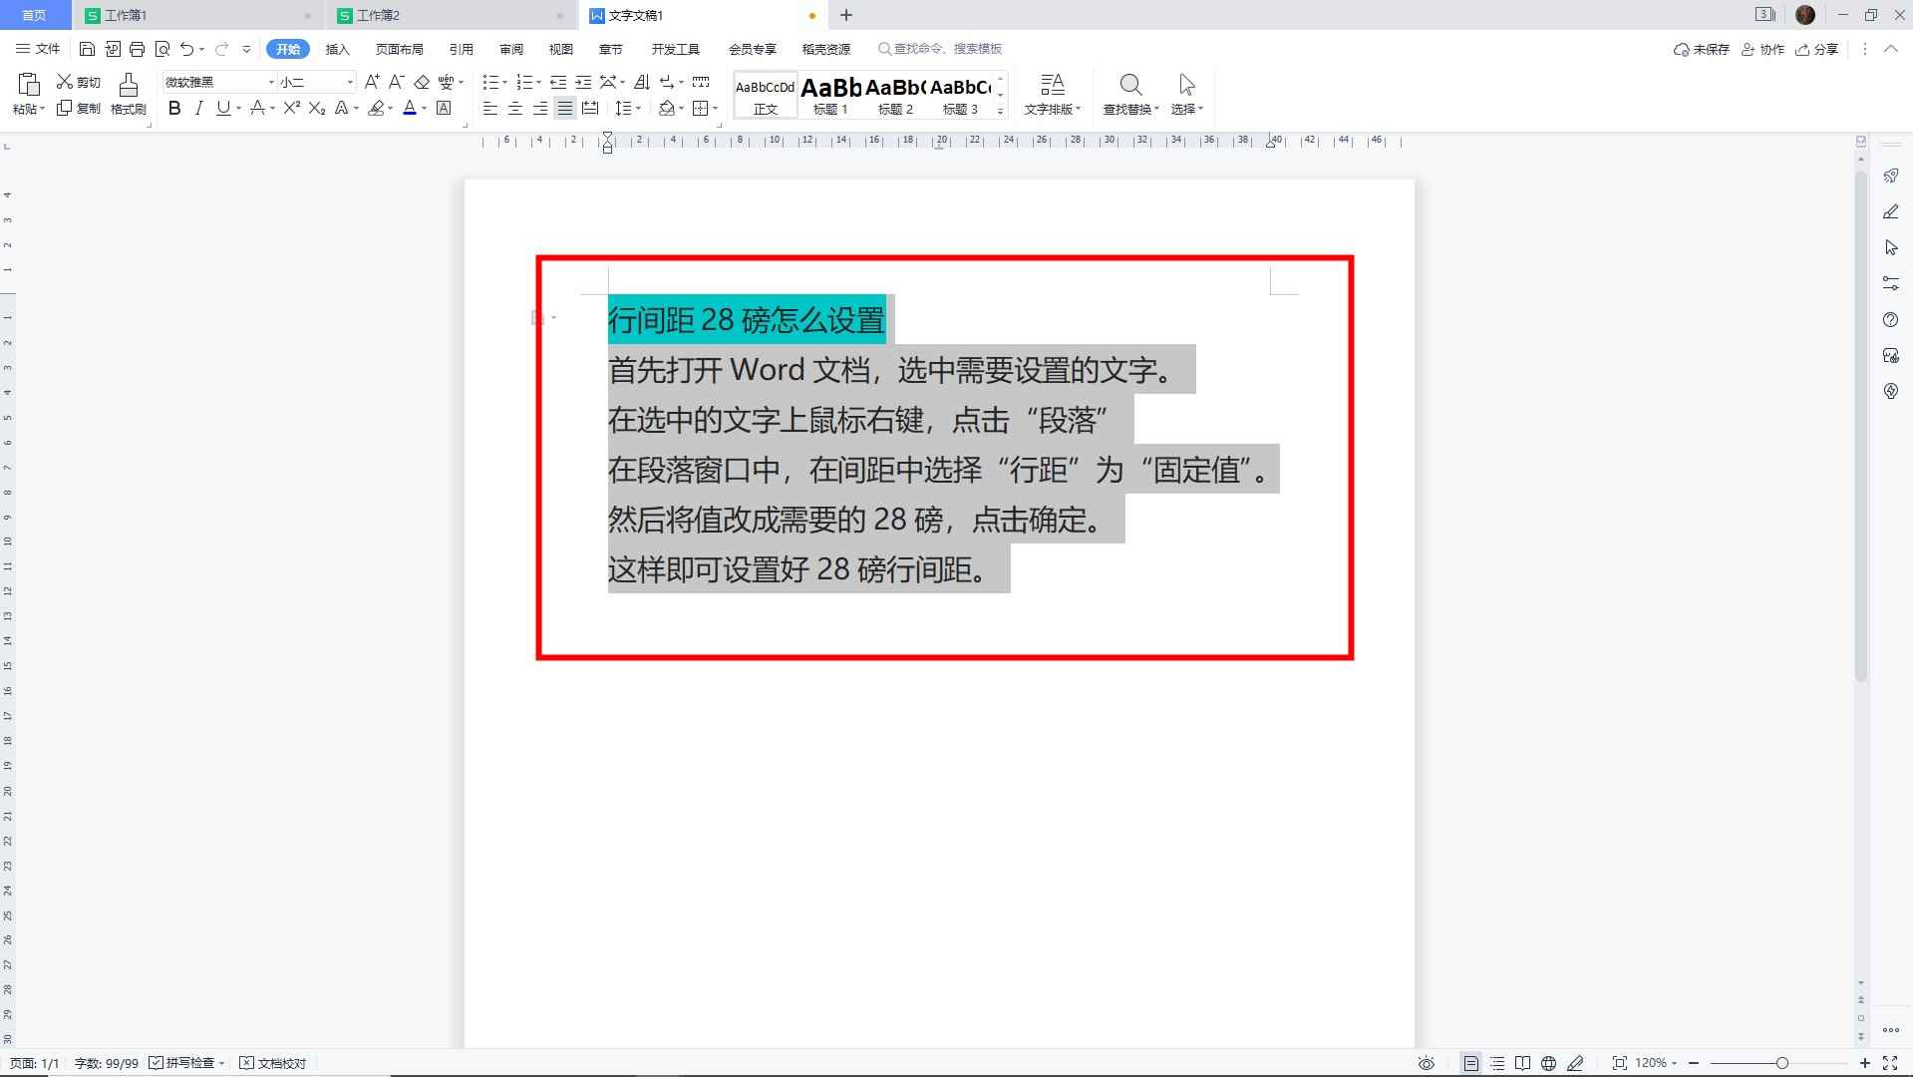Open the font name dropdown
The width and height of the screenshot is (1913, 1077).
coord(270,82)
